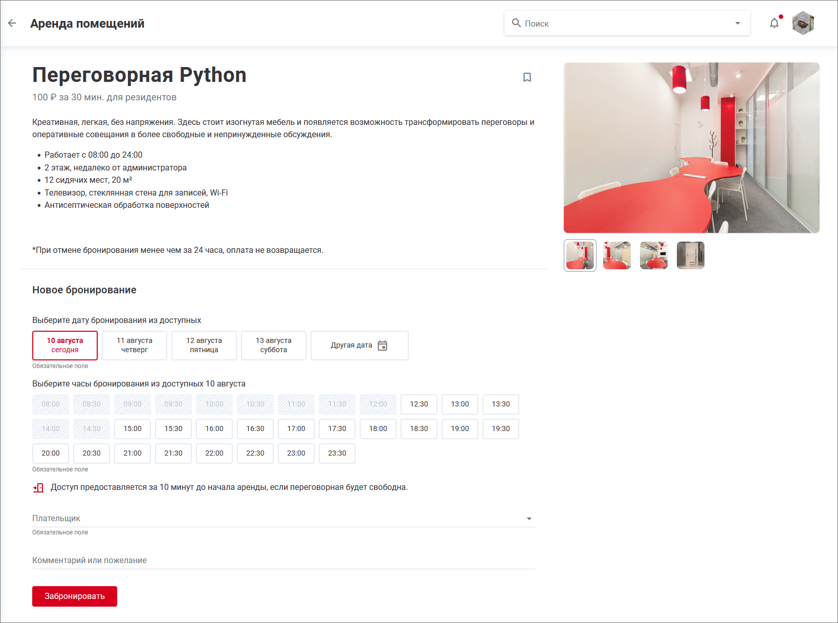
Task: Focus the Комментарий или пожелание field
Action: click(x=283, y=561)
